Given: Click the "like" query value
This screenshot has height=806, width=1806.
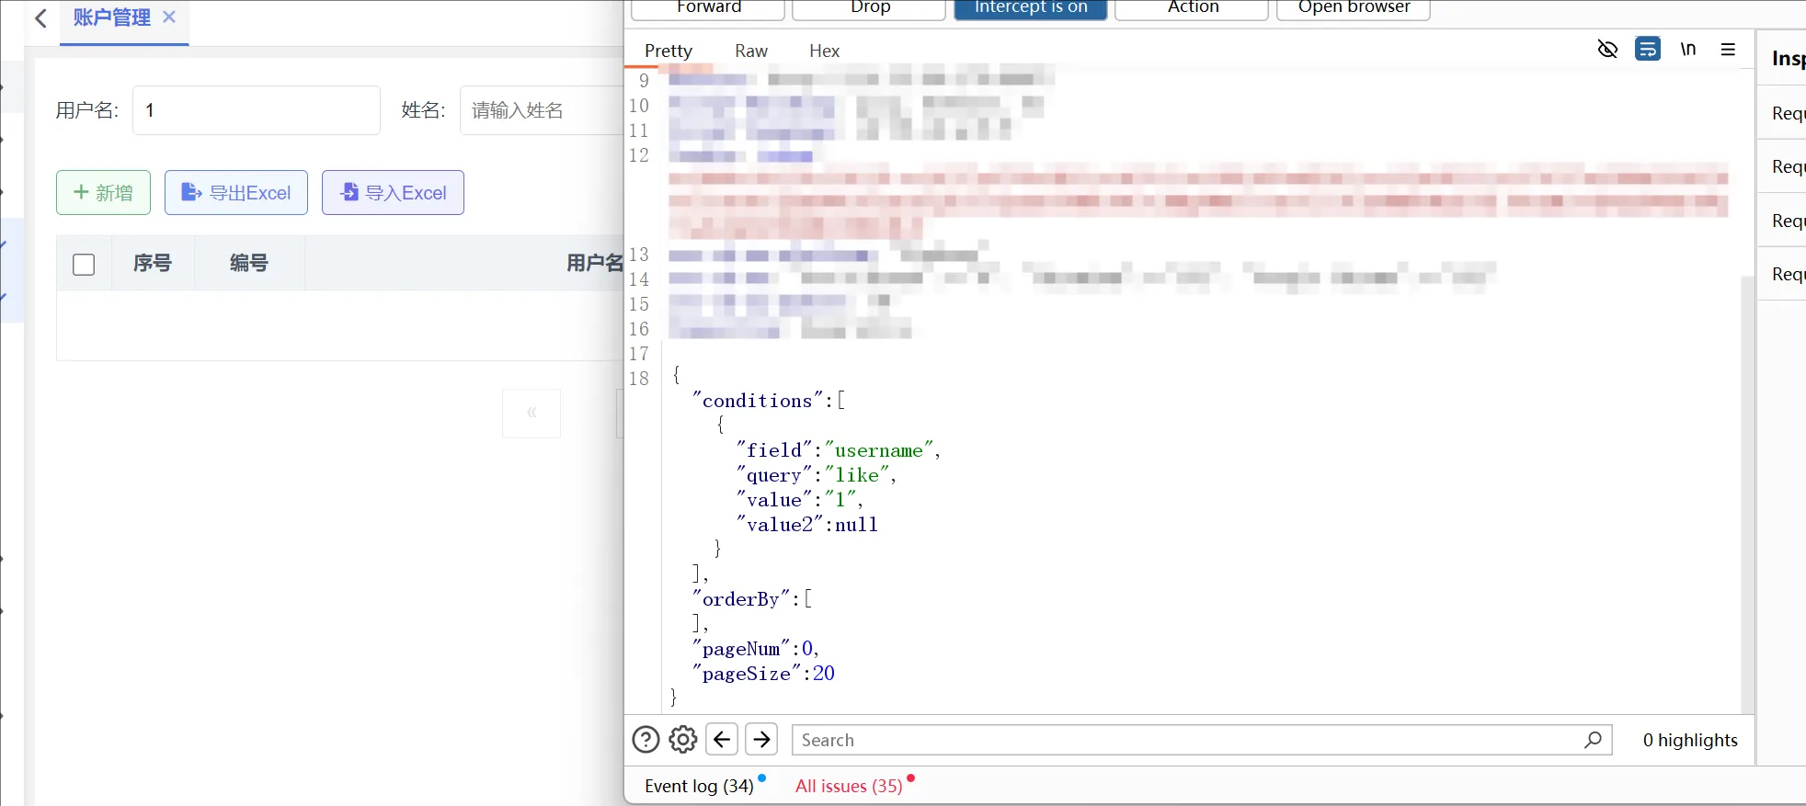Looking at the screenshot, I should pyautogui.click(x=857, y=475).
